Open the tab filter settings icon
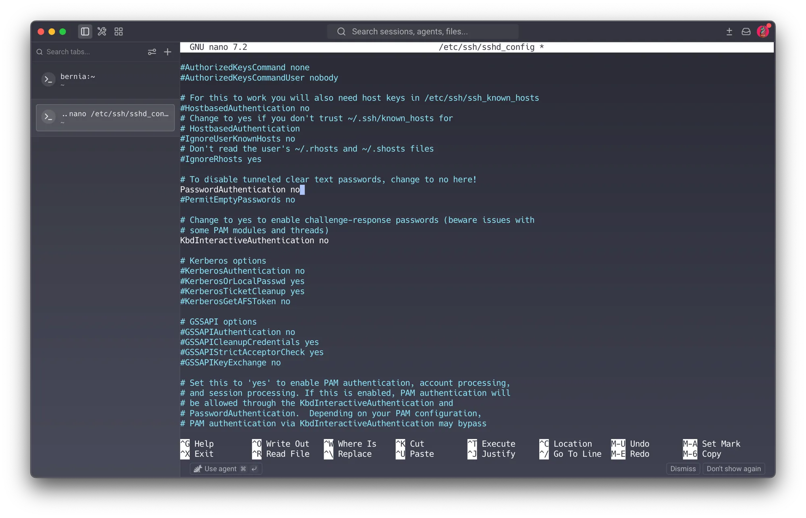The image size is (806, 518). (x=152, y=52)
